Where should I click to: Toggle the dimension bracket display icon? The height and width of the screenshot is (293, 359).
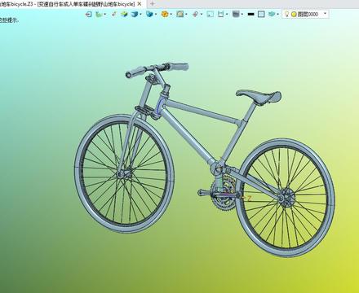pyautogui.click(x=220, y=14)
